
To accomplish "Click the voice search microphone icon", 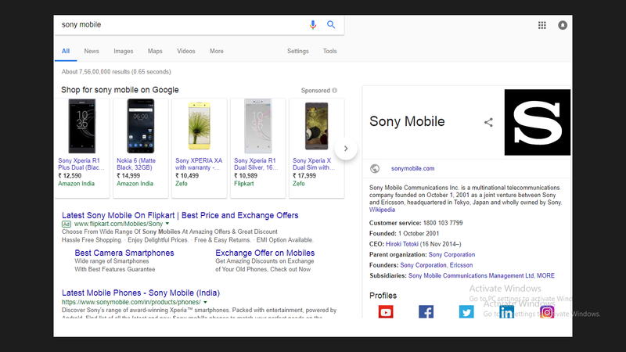I will tap(313, 25).
